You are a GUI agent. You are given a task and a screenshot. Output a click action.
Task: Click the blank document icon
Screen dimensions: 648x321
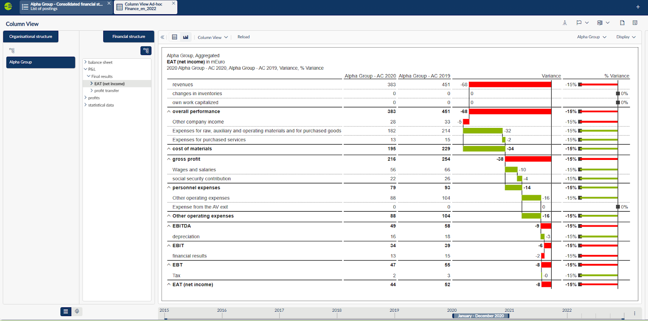click(x=622, y=23)
